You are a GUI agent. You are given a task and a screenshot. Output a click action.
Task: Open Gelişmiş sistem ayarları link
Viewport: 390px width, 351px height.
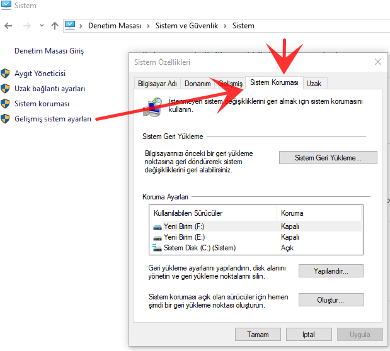[53, 119]
